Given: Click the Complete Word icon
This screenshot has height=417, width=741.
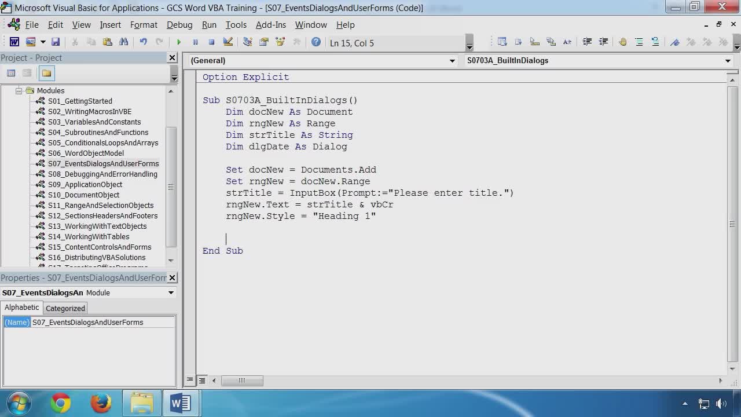Looking at the screenshot, I should click(x=567, y=42).
